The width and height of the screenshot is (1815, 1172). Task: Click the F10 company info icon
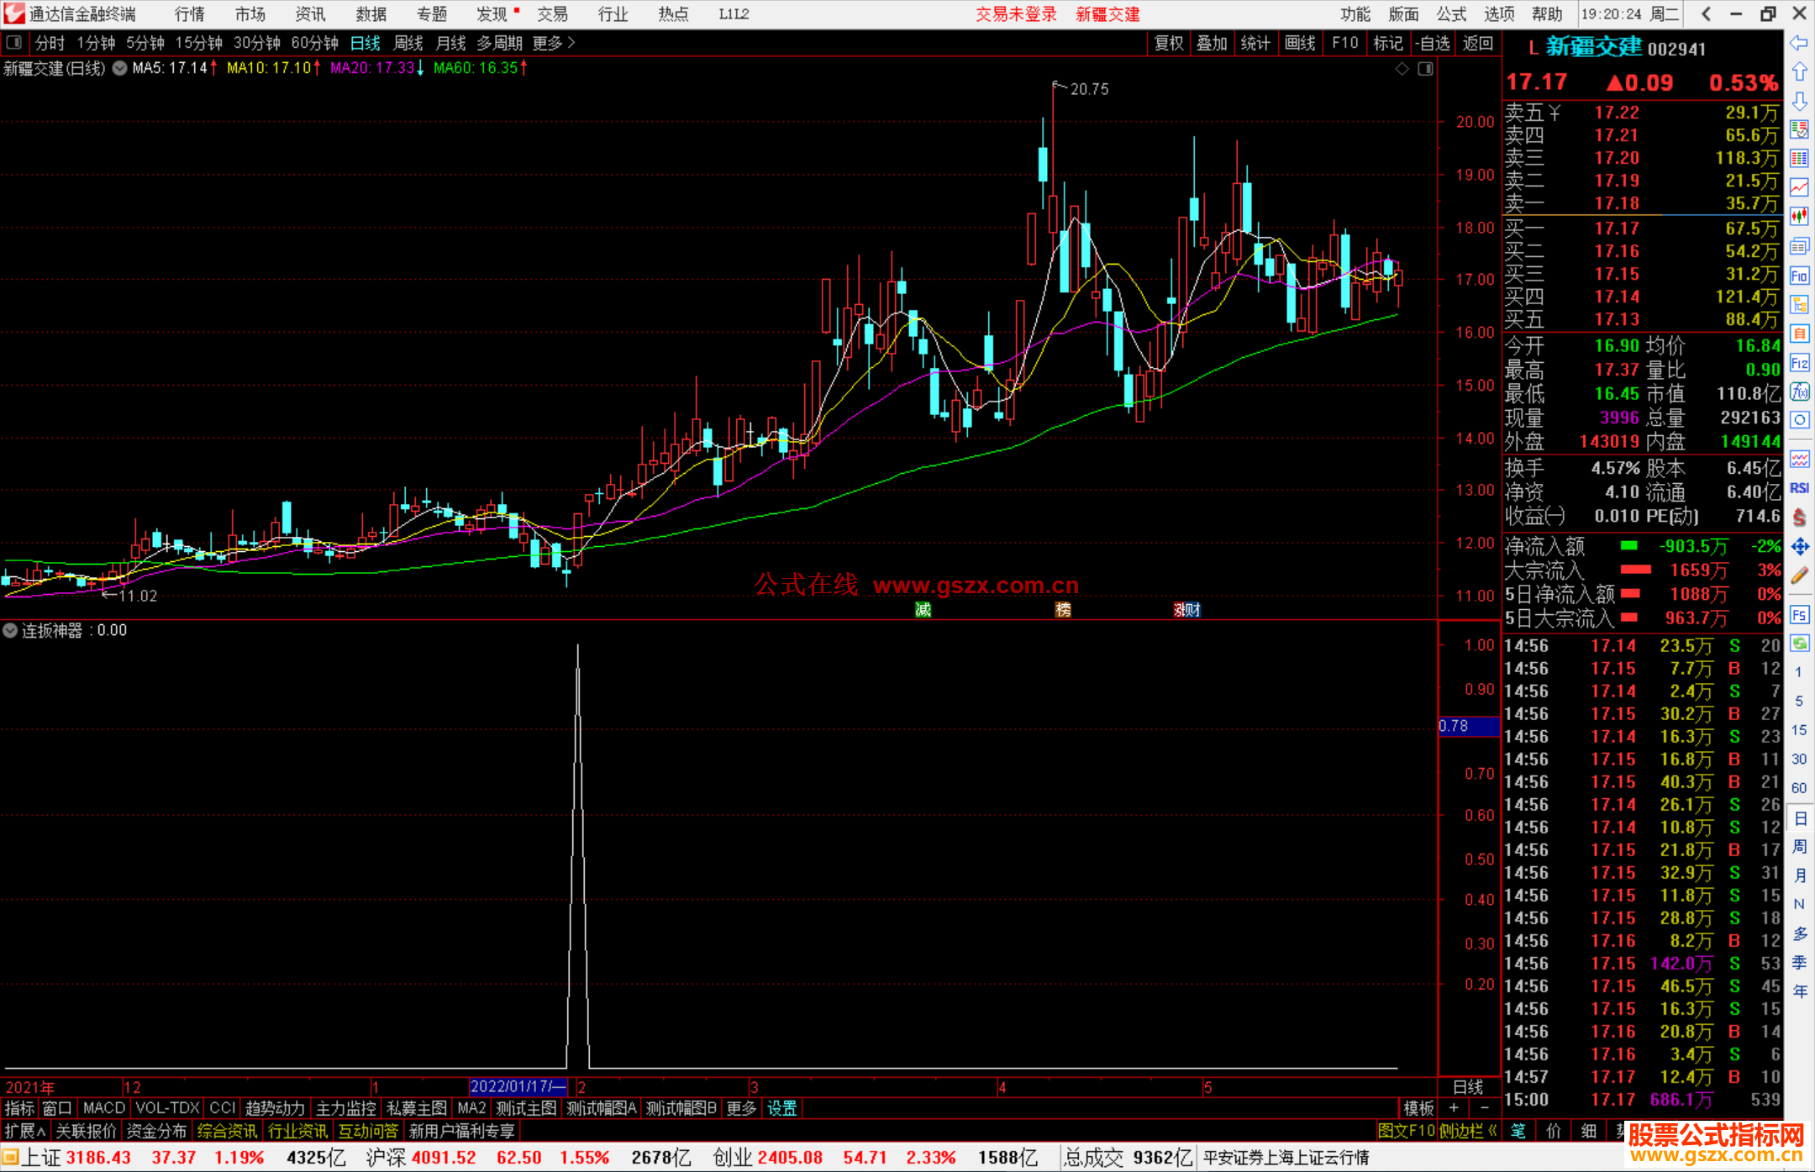click(x=1799, y=276)
